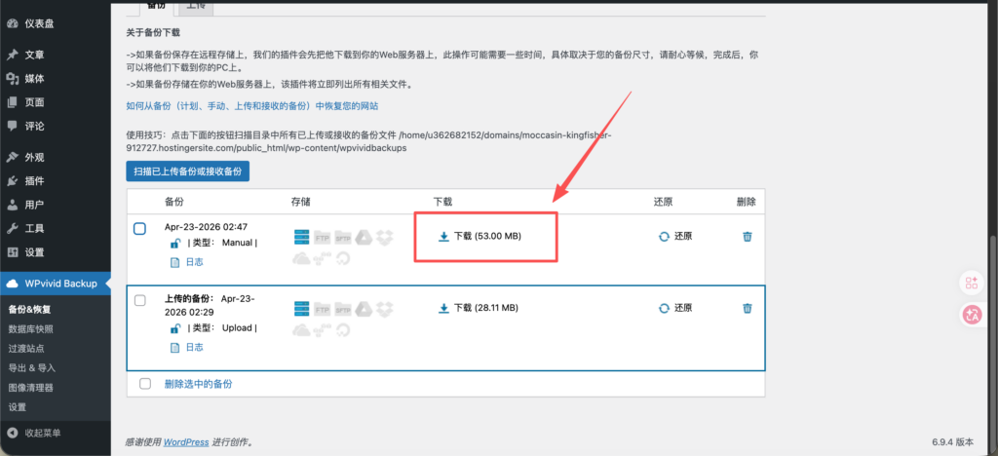Click 还原 restore for 02:29 backup

pos(675,308)
